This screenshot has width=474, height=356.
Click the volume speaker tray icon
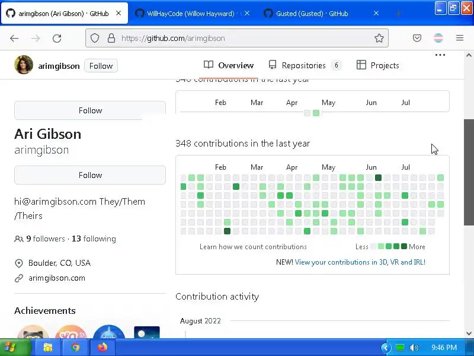coord(414,348)
